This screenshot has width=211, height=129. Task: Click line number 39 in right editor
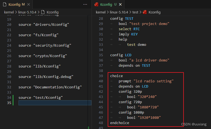pyautogui.click(x=101, y=76)
